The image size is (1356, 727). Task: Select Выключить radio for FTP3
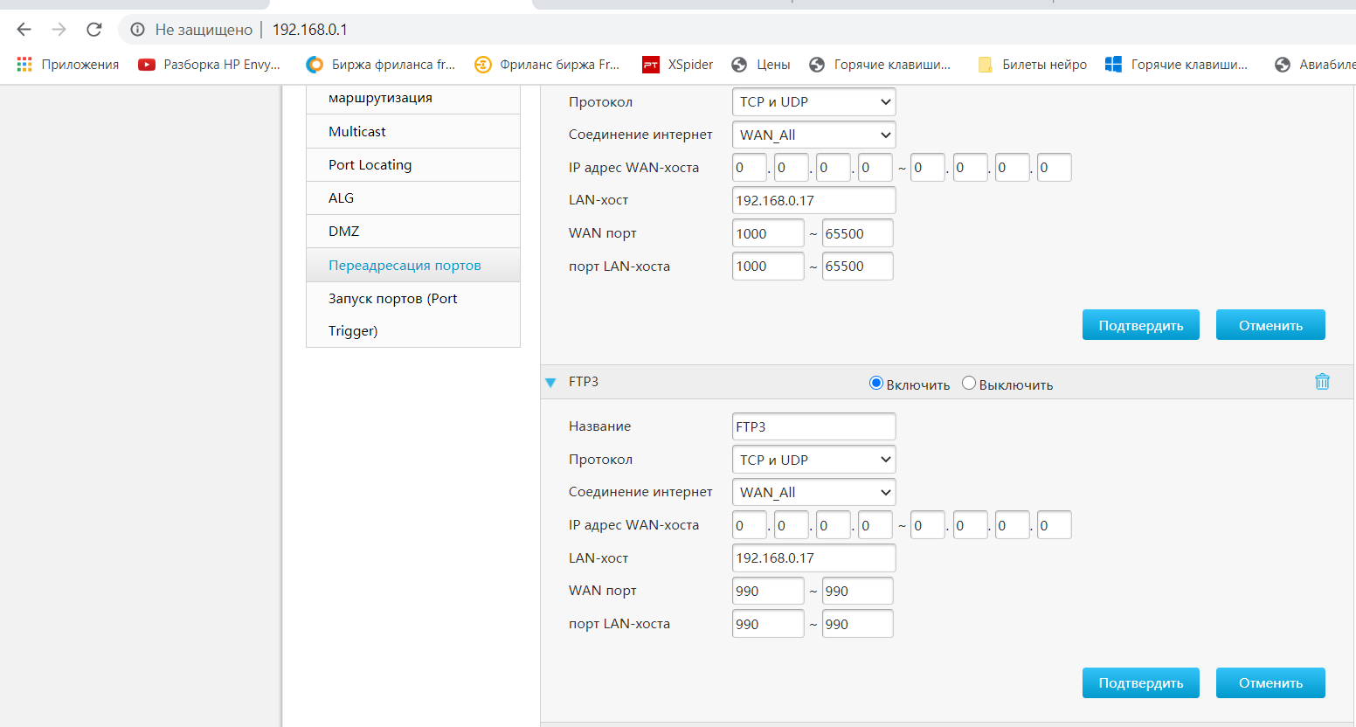click(x=969, y=383)
